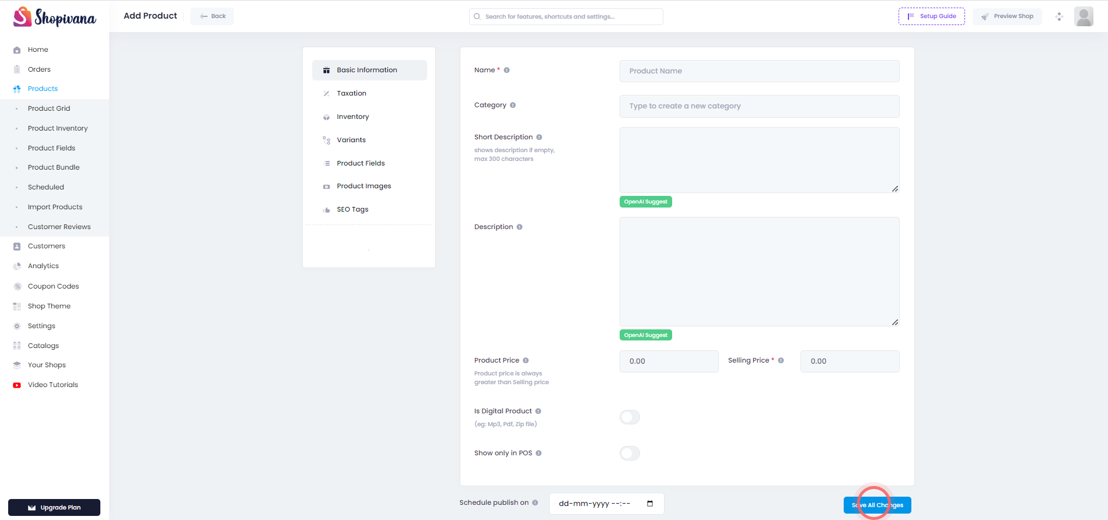
Task: Focus the features search bar
Action: [x=566, y=16]
